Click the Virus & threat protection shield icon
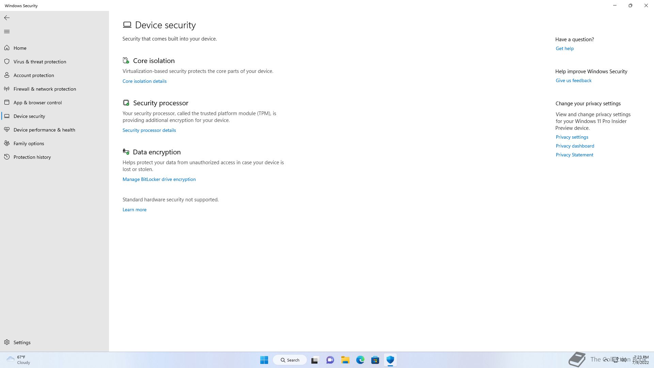Image resolution: width=654 pixels, height=368 pixels. [x=7, y=62]
